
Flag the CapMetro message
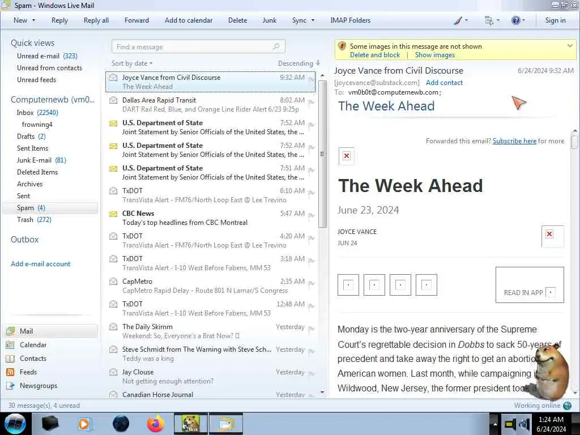click(x=311, y=284)
